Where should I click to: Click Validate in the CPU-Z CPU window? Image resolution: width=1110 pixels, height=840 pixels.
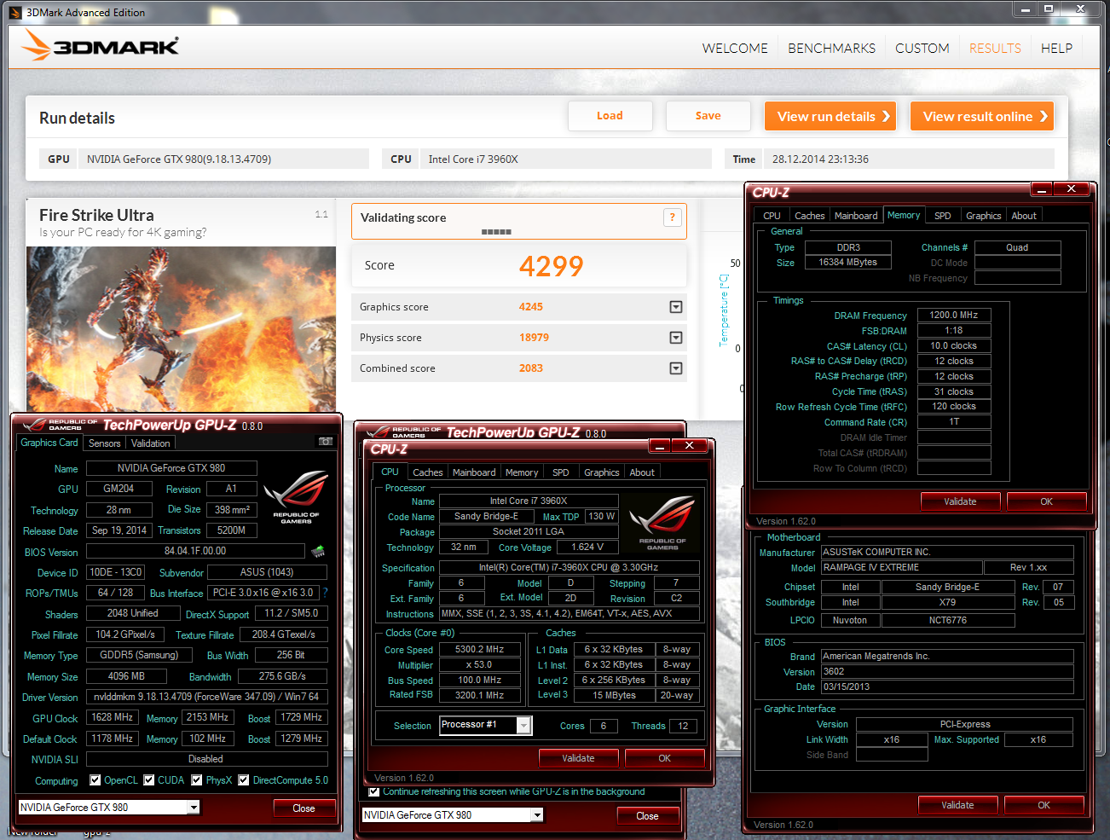click(x=578, y=758)
